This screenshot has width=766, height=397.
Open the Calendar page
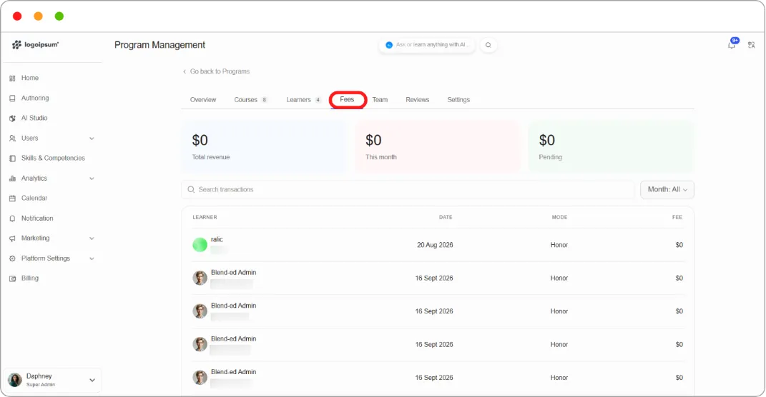(x=34, y=198)
